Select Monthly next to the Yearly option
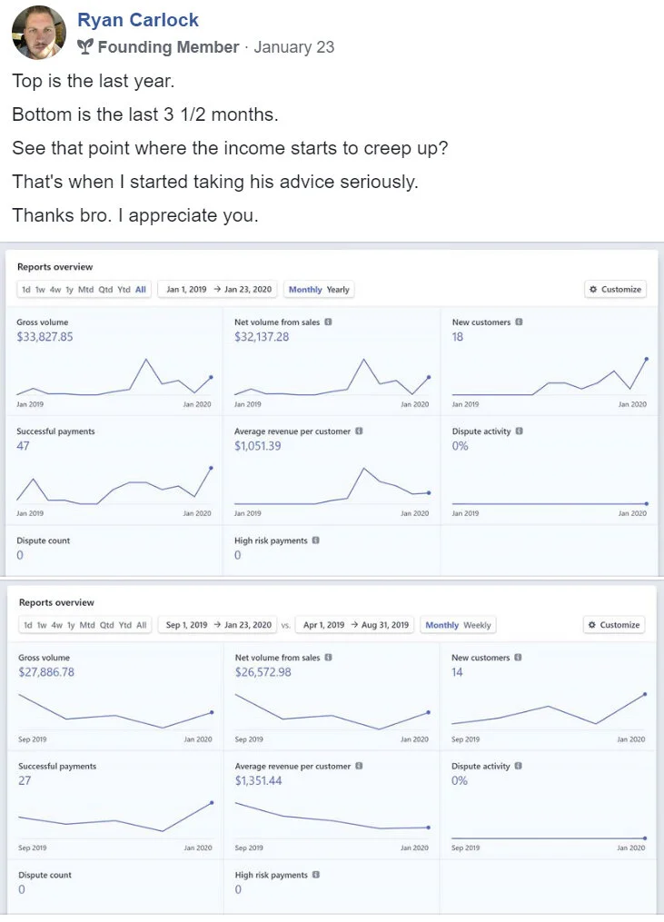Viewport: 664px width, 922px height. 305,290
